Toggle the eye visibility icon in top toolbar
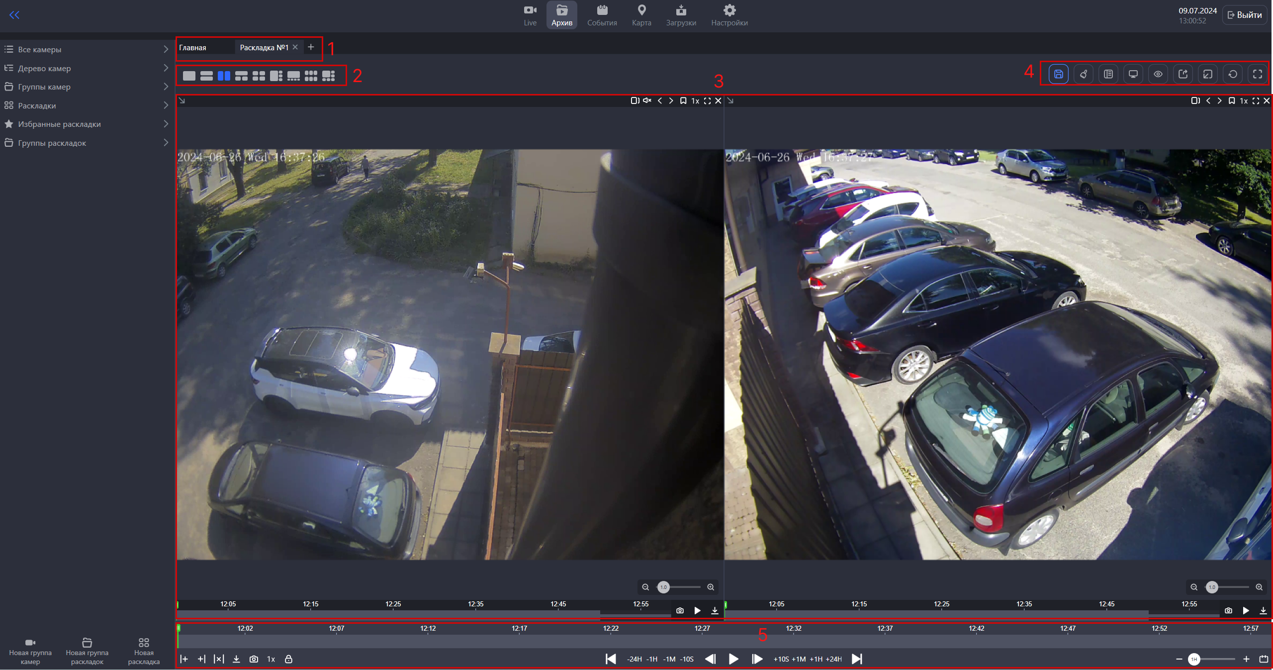 [1158, 74]
